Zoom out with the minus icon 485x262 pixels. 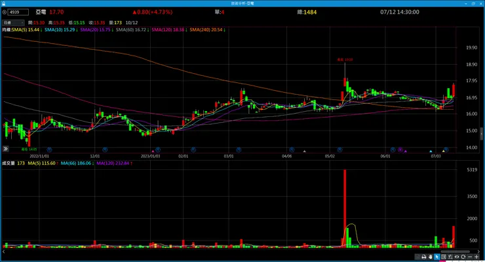470,257
